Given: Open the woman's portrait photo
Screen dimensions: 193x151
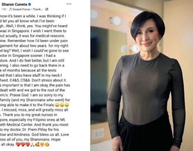Looking at the screenshot, I should coord(142,75).
